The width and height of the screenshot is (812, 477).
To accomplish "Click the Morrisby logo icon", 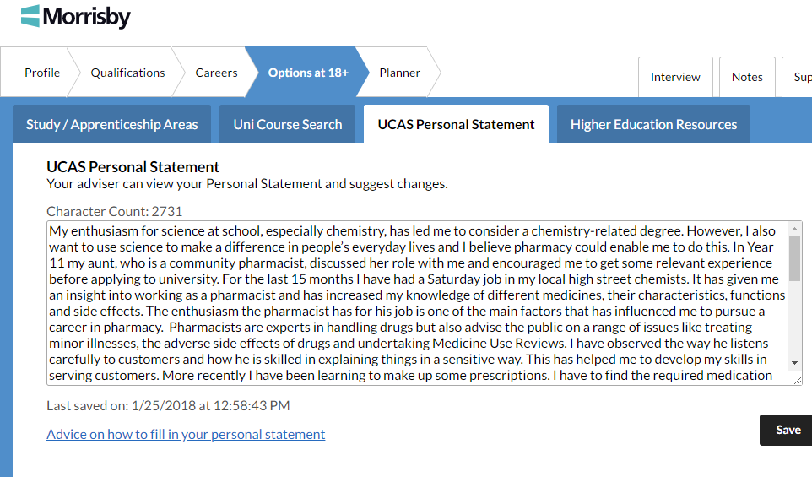I will (30, 15).
